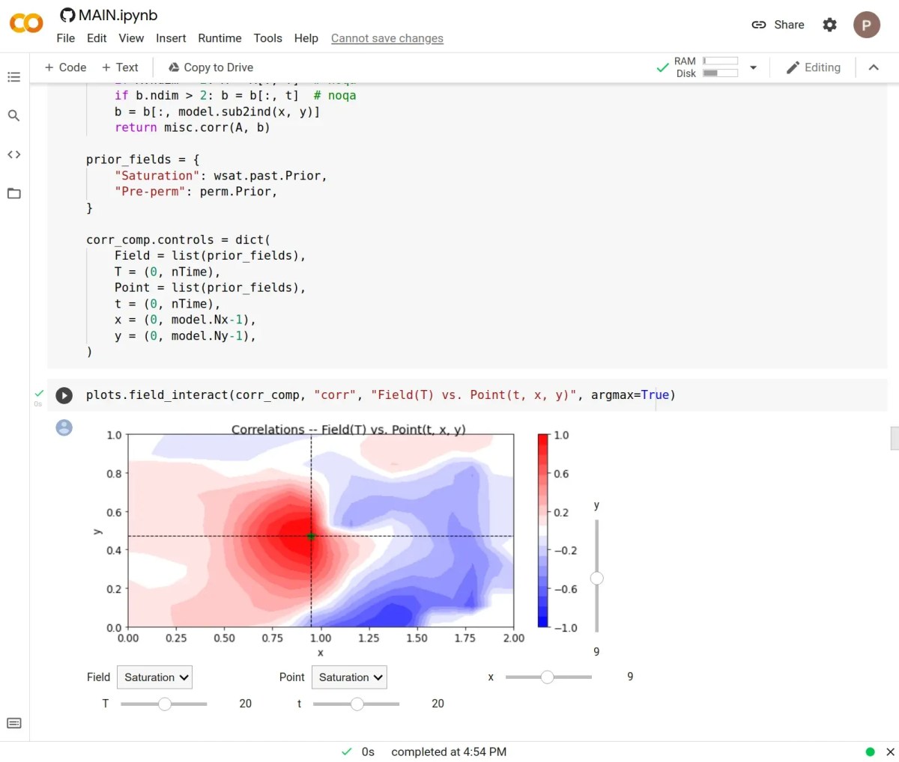This screenshot has width=899, height=762.
Task: Collapse the header with the caret button
Action: [x=874, y=67]
